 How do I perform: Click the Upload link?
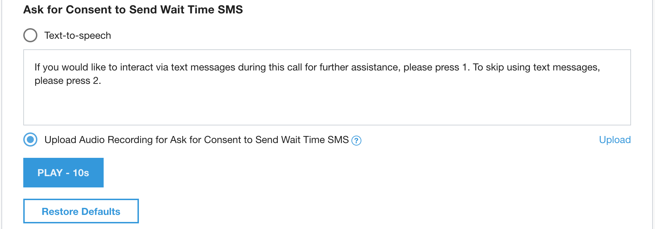pyautogui.click(x=614, y=140)
